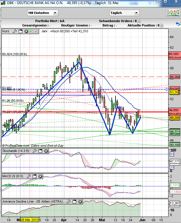Open Stochastik indicator settings wrench
This screenshot has height=223, width=181.
point(34,151)
